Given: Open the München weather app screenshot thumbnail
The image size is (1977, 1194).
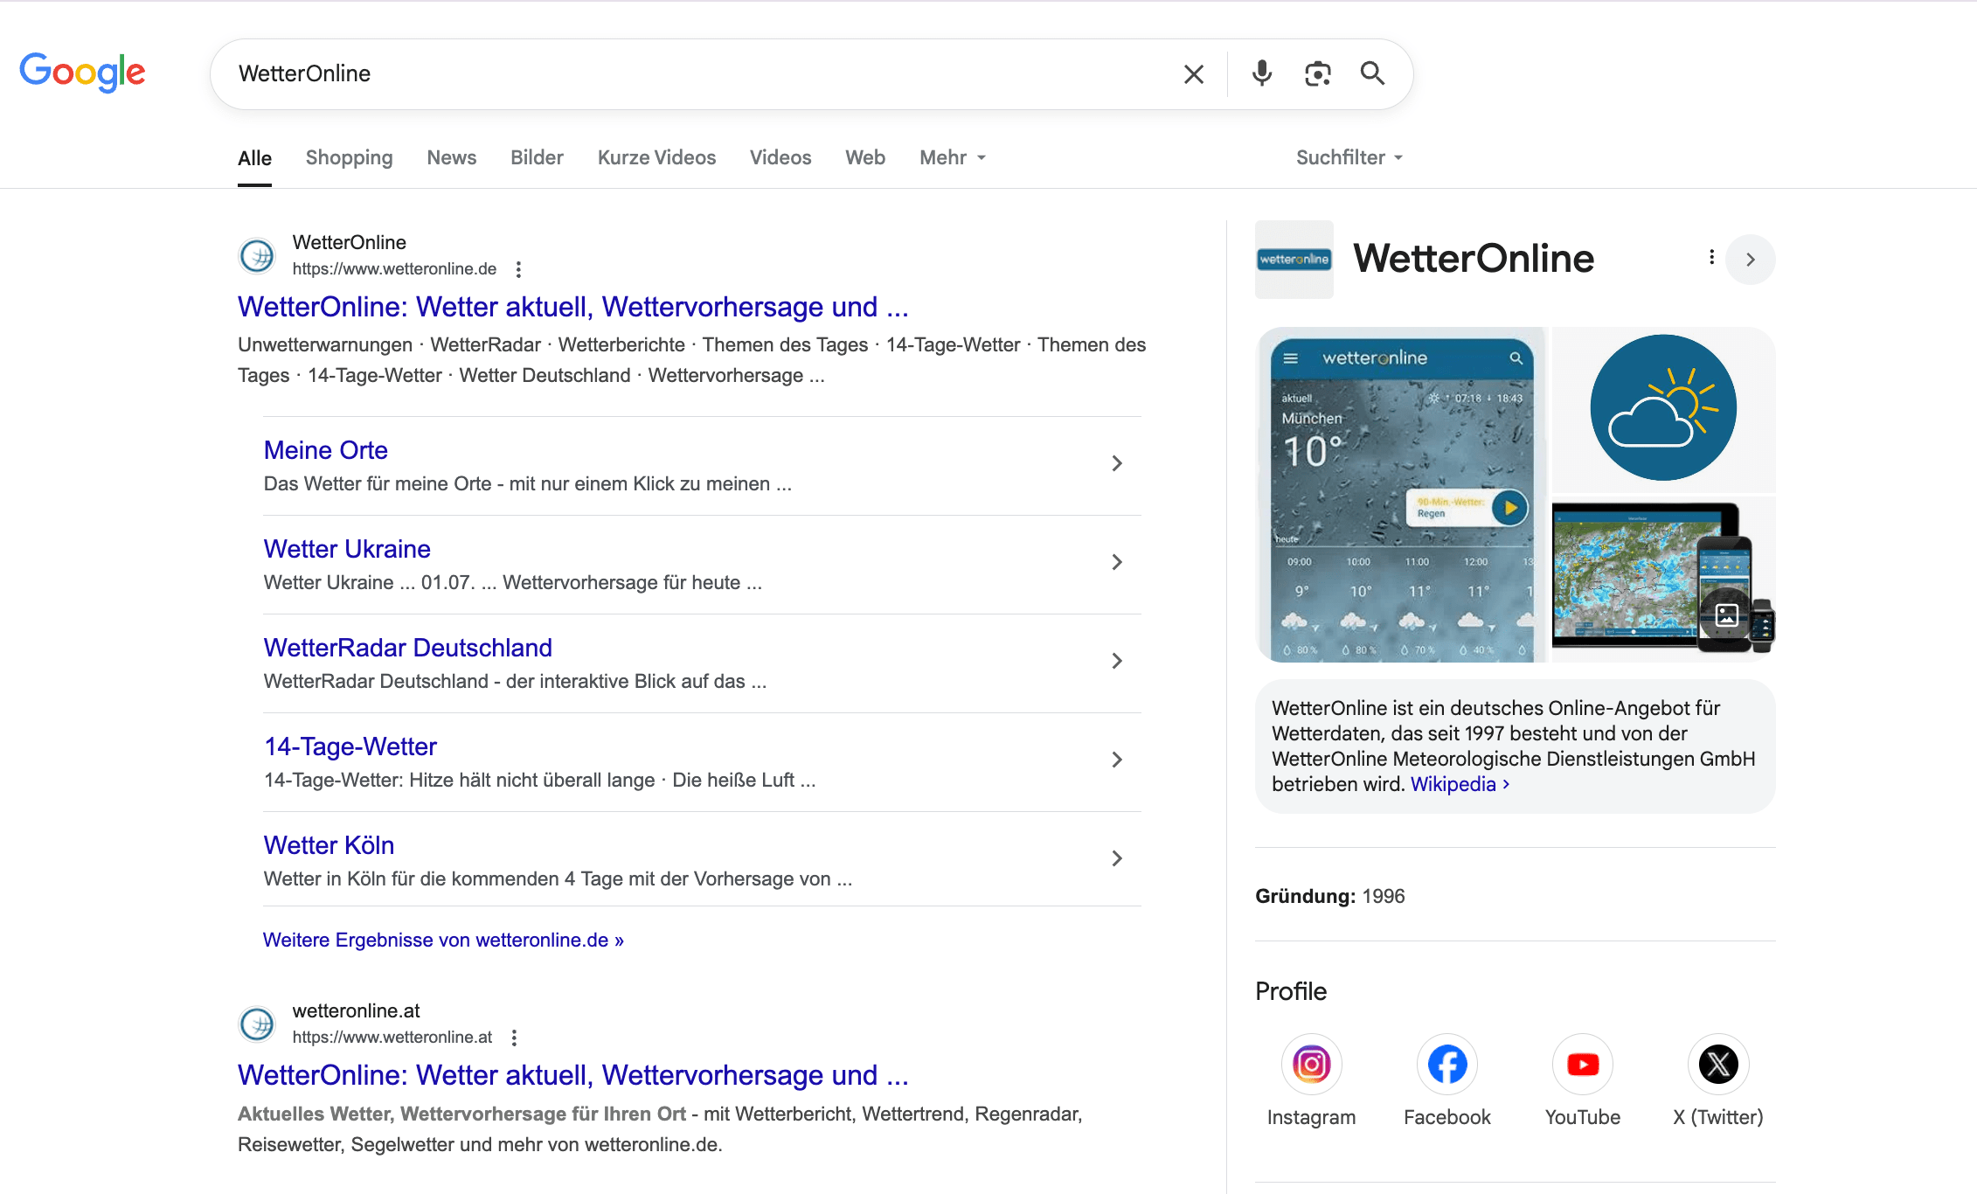Looking at the screenshot, I should point(1402,495).
